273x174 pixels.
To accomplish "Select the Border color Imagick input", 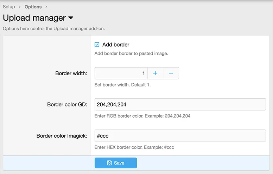I will [x=180, y=135].
